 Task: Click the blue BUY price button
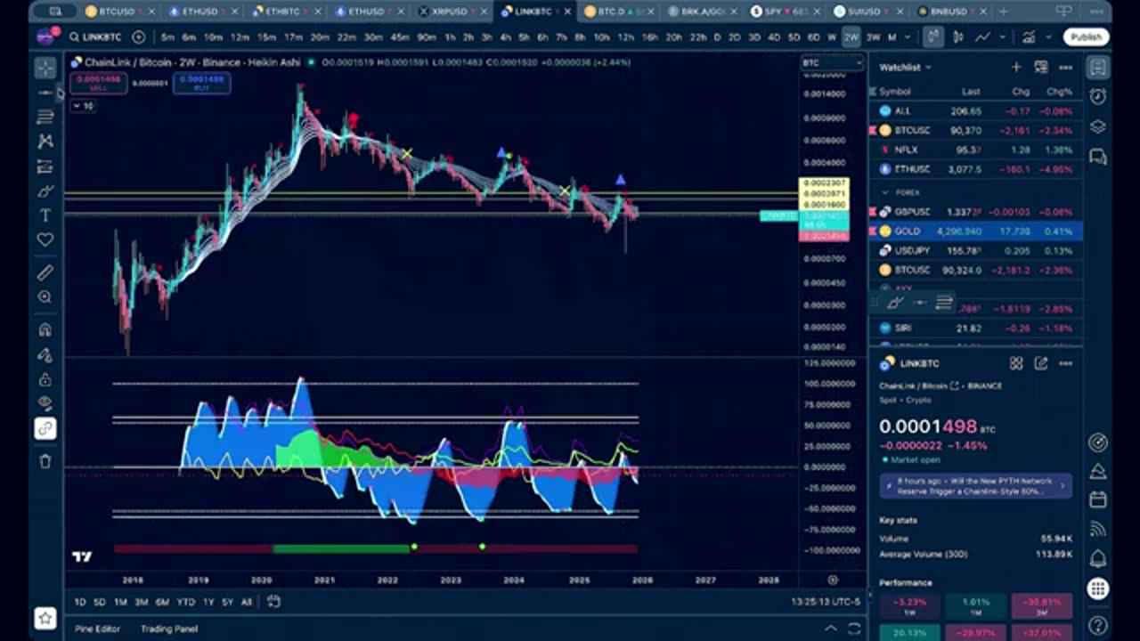click(201, 83)
